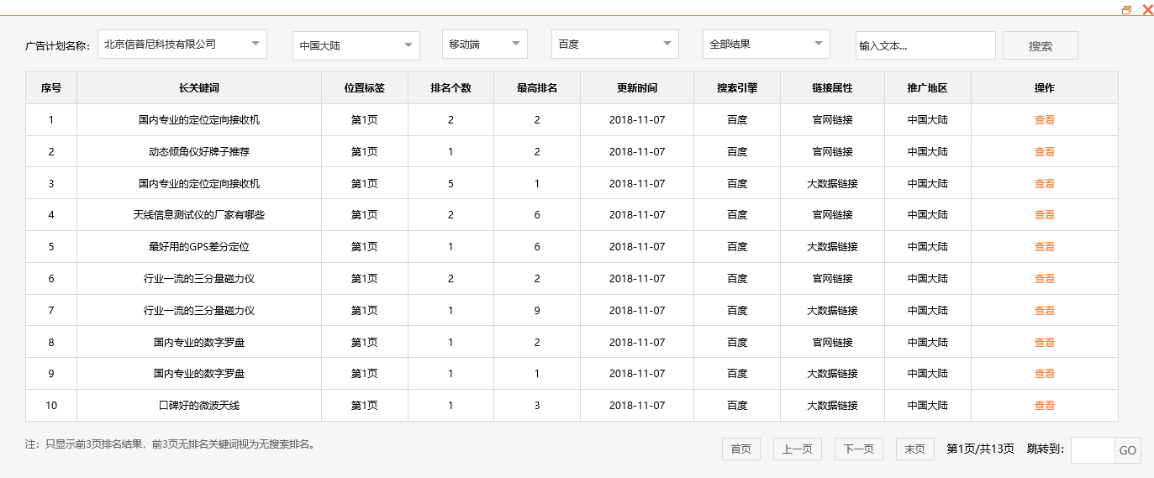Click the GO button
This screenshot has height=478, width=1154.
tap(1127, 450)
